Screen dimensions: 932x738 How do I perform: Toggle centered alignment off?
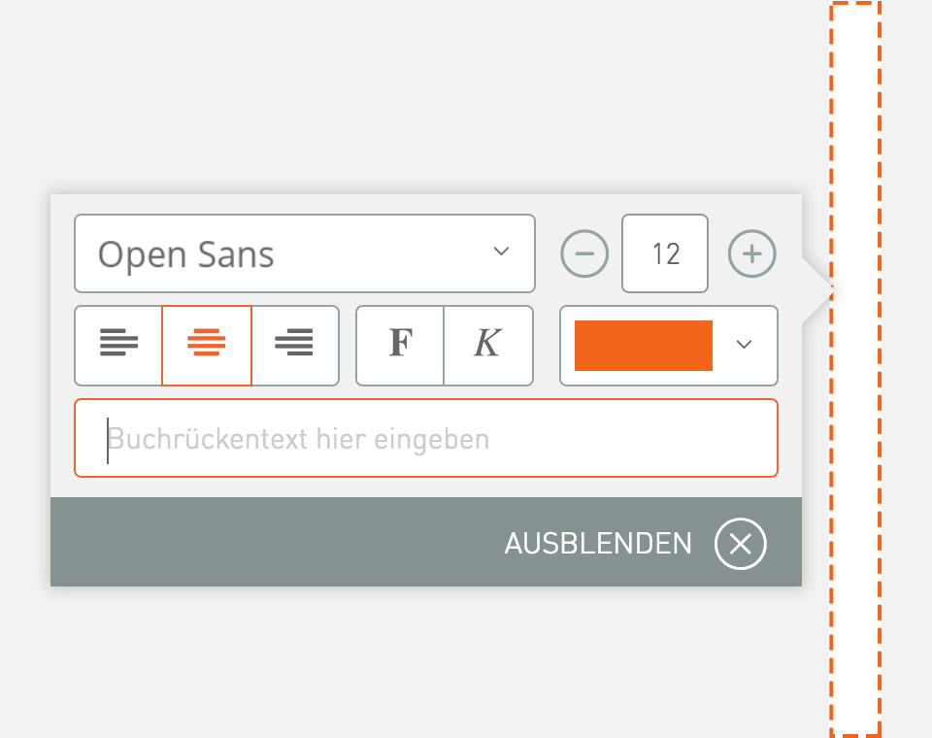[x=206, y=345]
